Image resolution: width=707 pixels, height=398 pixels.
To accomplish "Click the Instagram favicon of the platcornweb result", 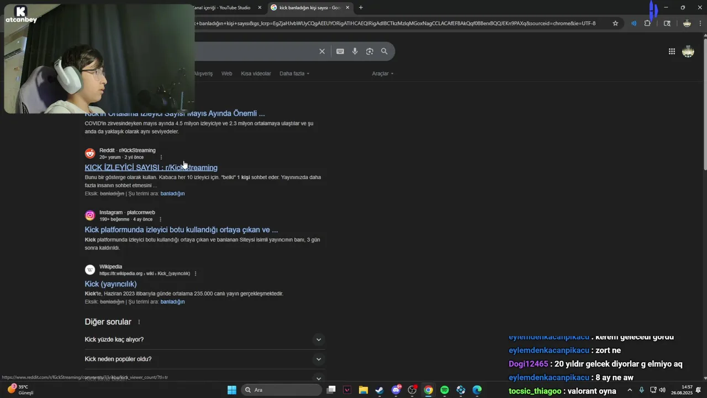I will [90, 216].
